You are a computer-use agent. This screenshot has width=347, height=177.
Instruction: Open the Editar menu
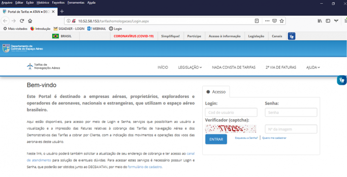tap(19, 3)
